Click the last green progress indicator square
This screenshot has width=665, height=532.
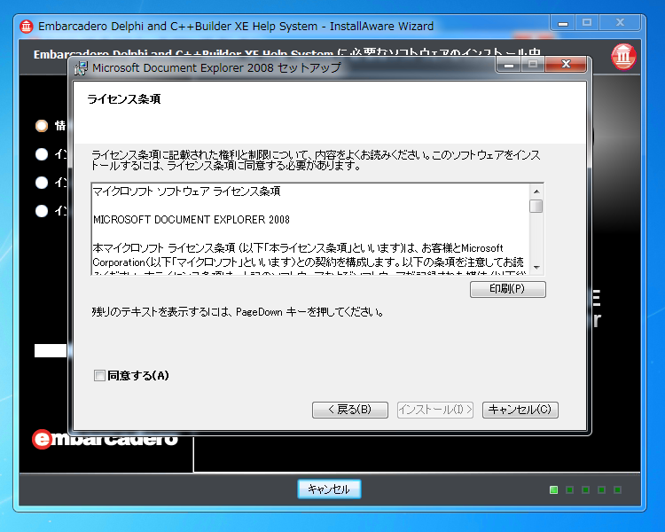pyautogui.click(x=617, y=490)
